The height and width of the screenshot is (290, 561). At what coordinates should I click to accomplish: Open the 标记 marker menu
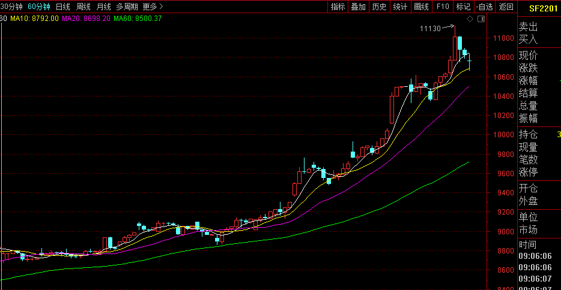click(x=463, y=7)
